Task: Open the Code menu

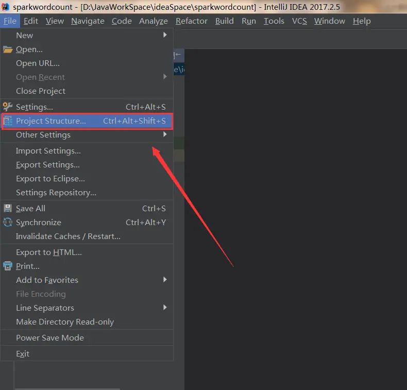Action: [122, 21]
